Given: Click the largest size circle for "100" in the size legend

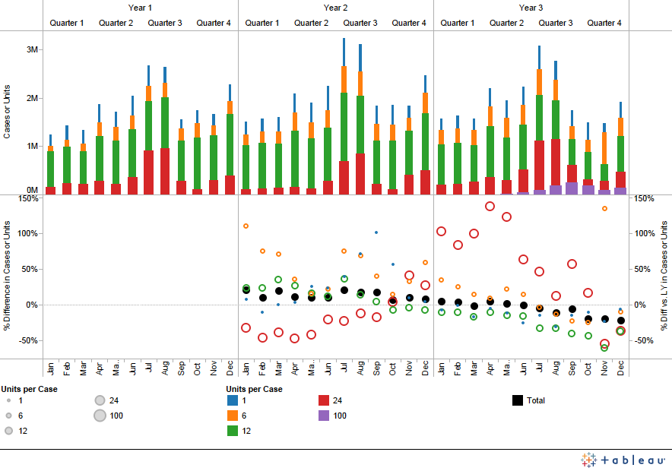Looking at the screenshot, I should pos(99,416).
